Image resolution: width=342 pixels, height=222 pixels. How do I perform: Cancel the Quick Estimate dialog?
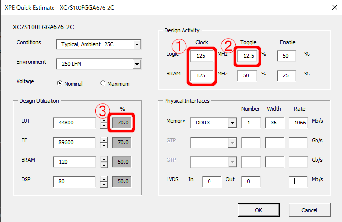click(310, 210)
